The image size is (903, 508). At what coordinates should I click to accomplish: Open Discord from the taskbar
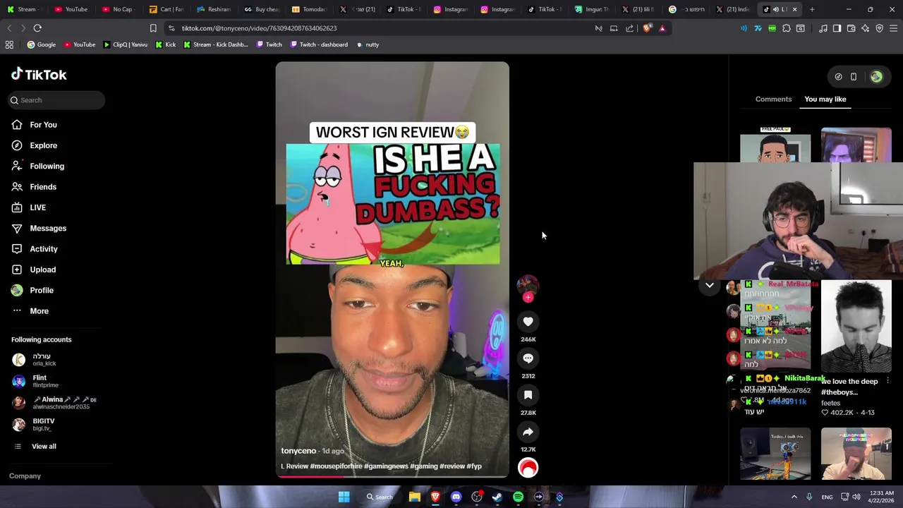(456, 497)
